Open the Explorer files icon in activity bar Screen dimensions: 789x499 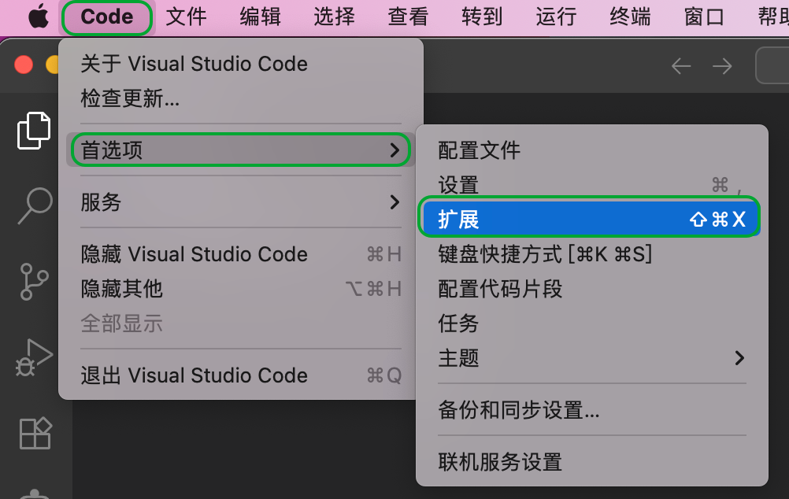tap(34, 131)
